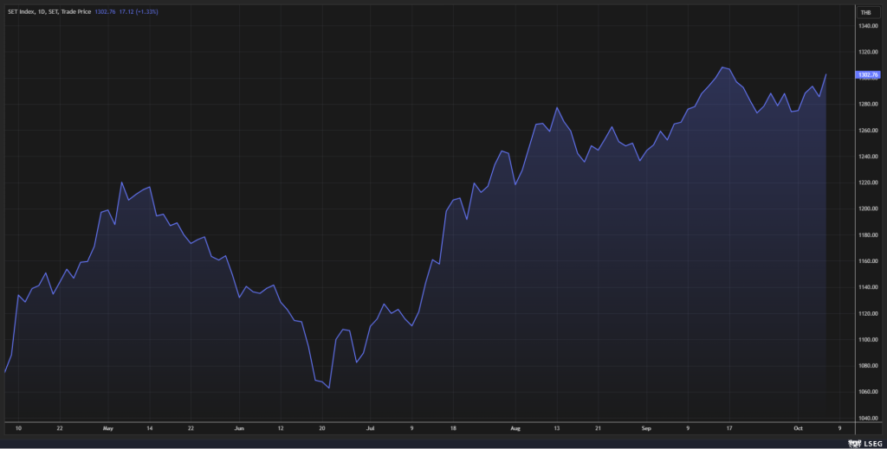Click the highlighted 1302.76 price axis tag
This screenshot has height=449, width=887.
867,75
